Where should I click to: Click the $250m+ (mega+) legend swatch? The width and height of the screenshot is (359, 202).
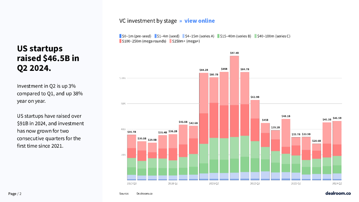[170, 41]
